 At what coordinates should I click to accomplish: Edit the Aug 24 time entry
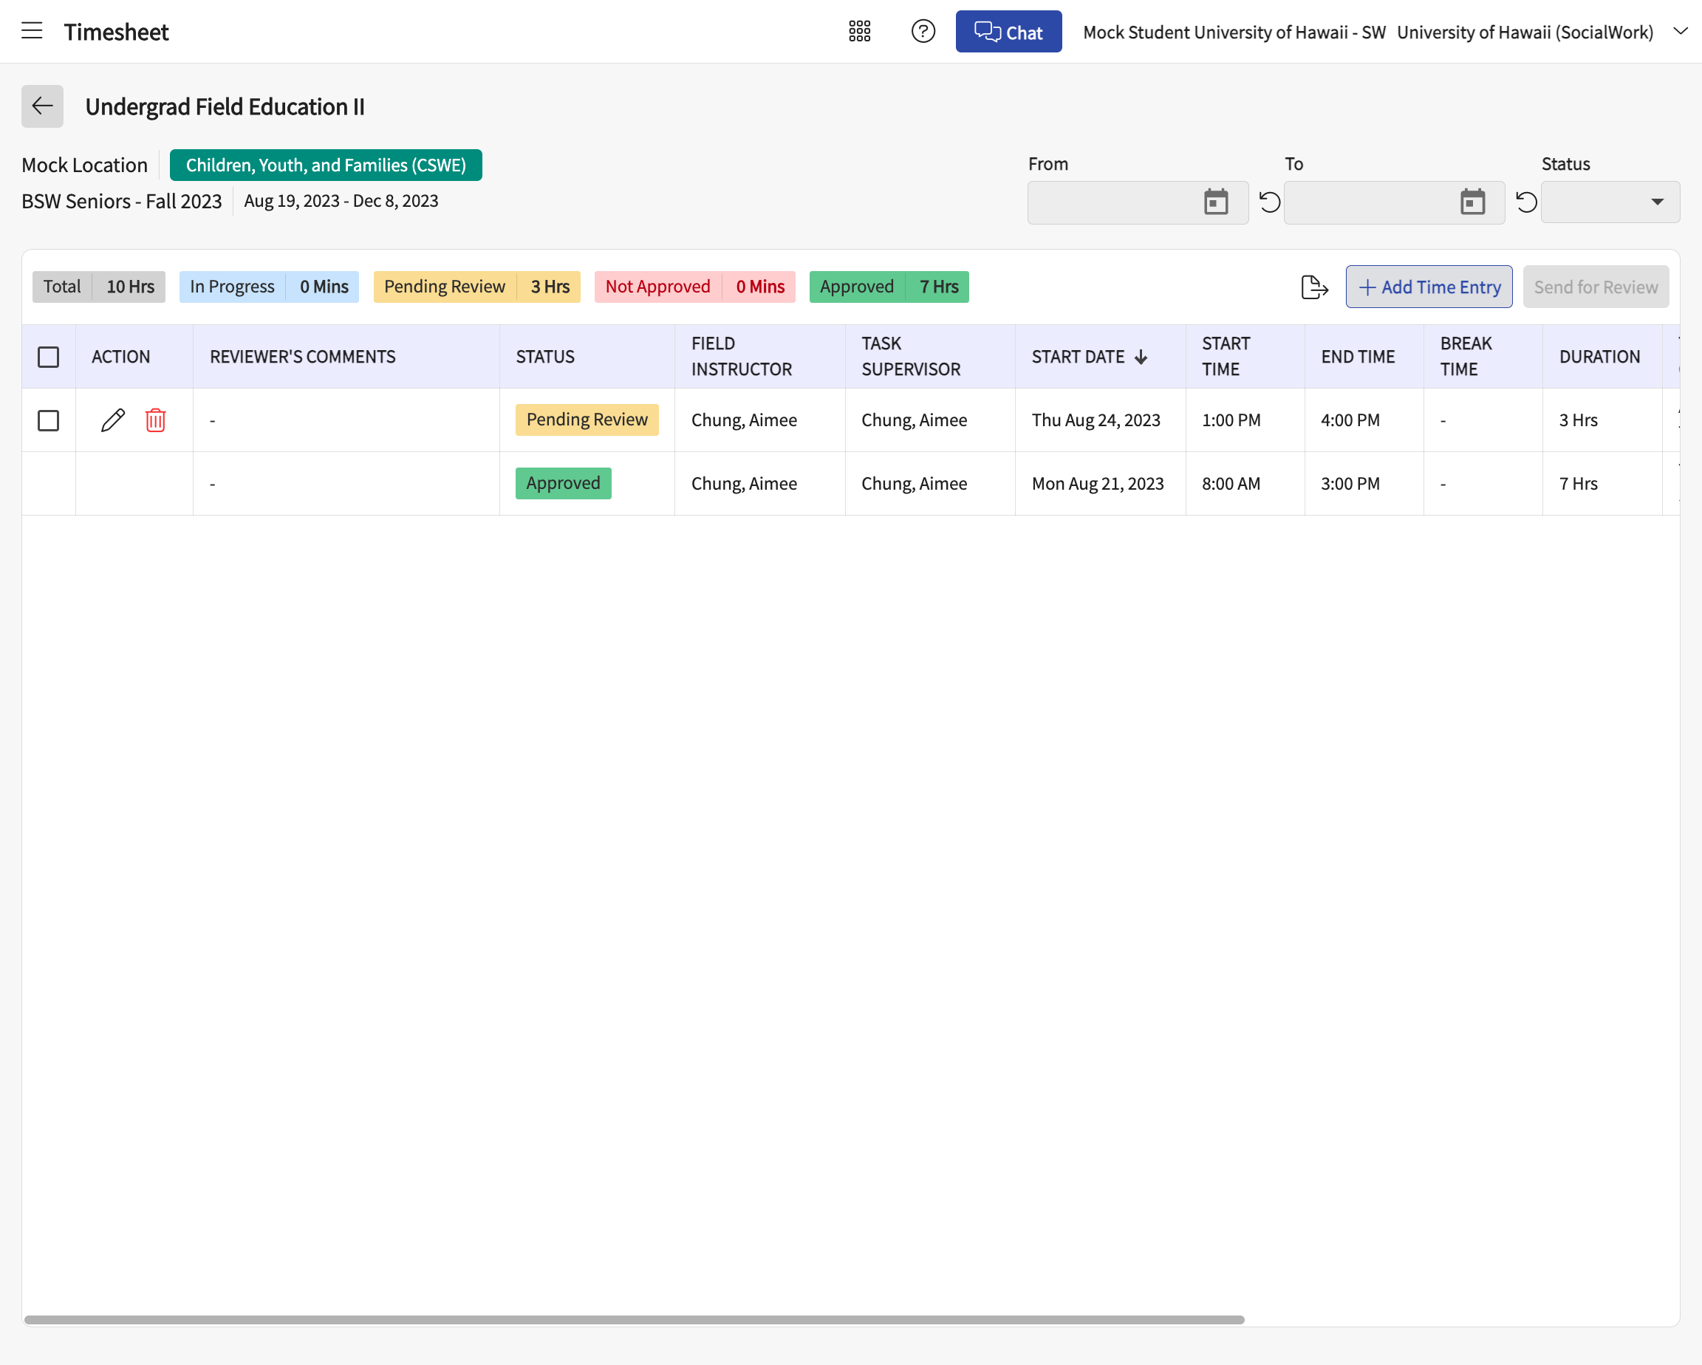pyautogui.click(x=113, y=420)
